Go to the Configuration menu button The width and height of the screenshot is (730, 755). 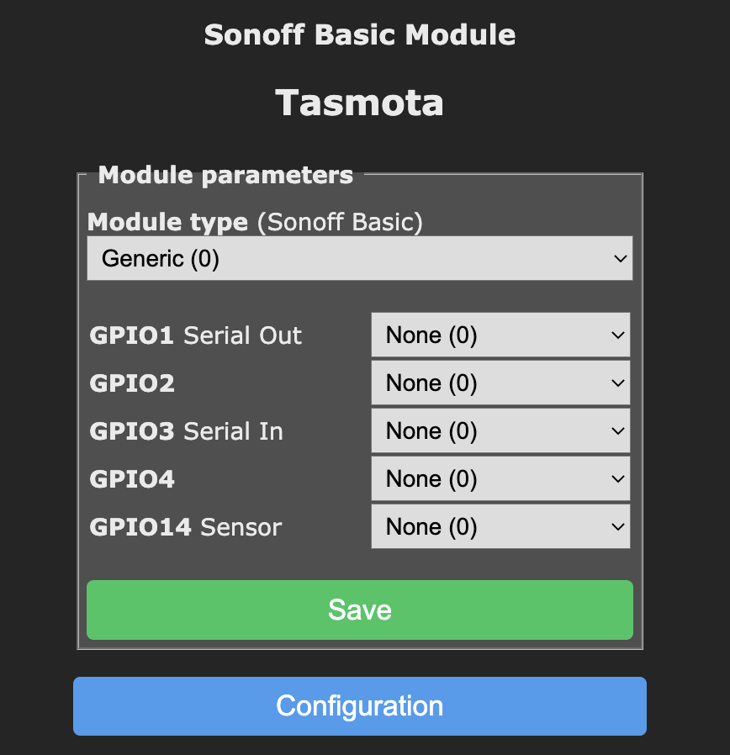[359, 706]
